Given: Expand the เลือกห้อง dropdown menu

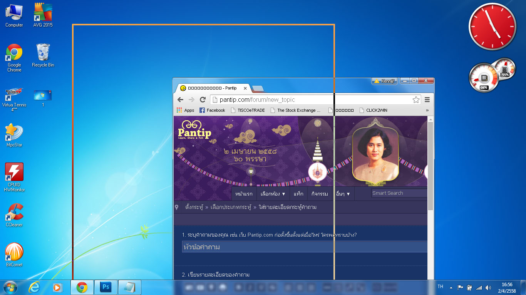Looking at the screenshot, I should coord(273,194).
